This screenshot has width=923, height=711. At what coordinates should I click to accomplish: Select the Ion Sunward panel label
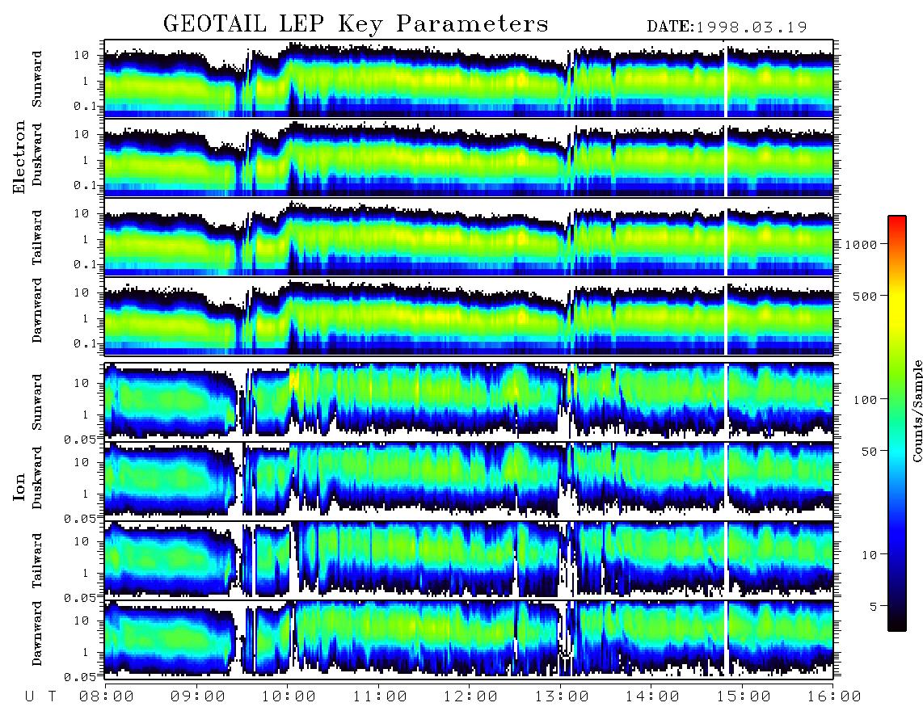[x=37, y=402]
